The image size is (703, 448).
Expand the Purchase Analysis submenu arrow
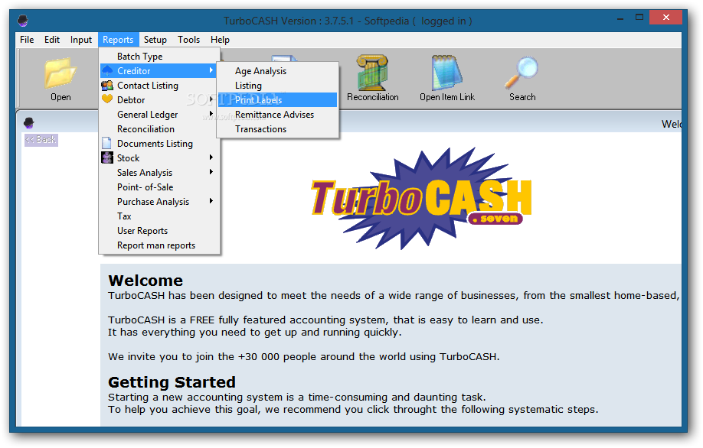tap(211, 201)
